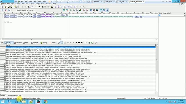Click the system clock in the taskbar
This screenshot has height=104, width=186.
(181, 102)
